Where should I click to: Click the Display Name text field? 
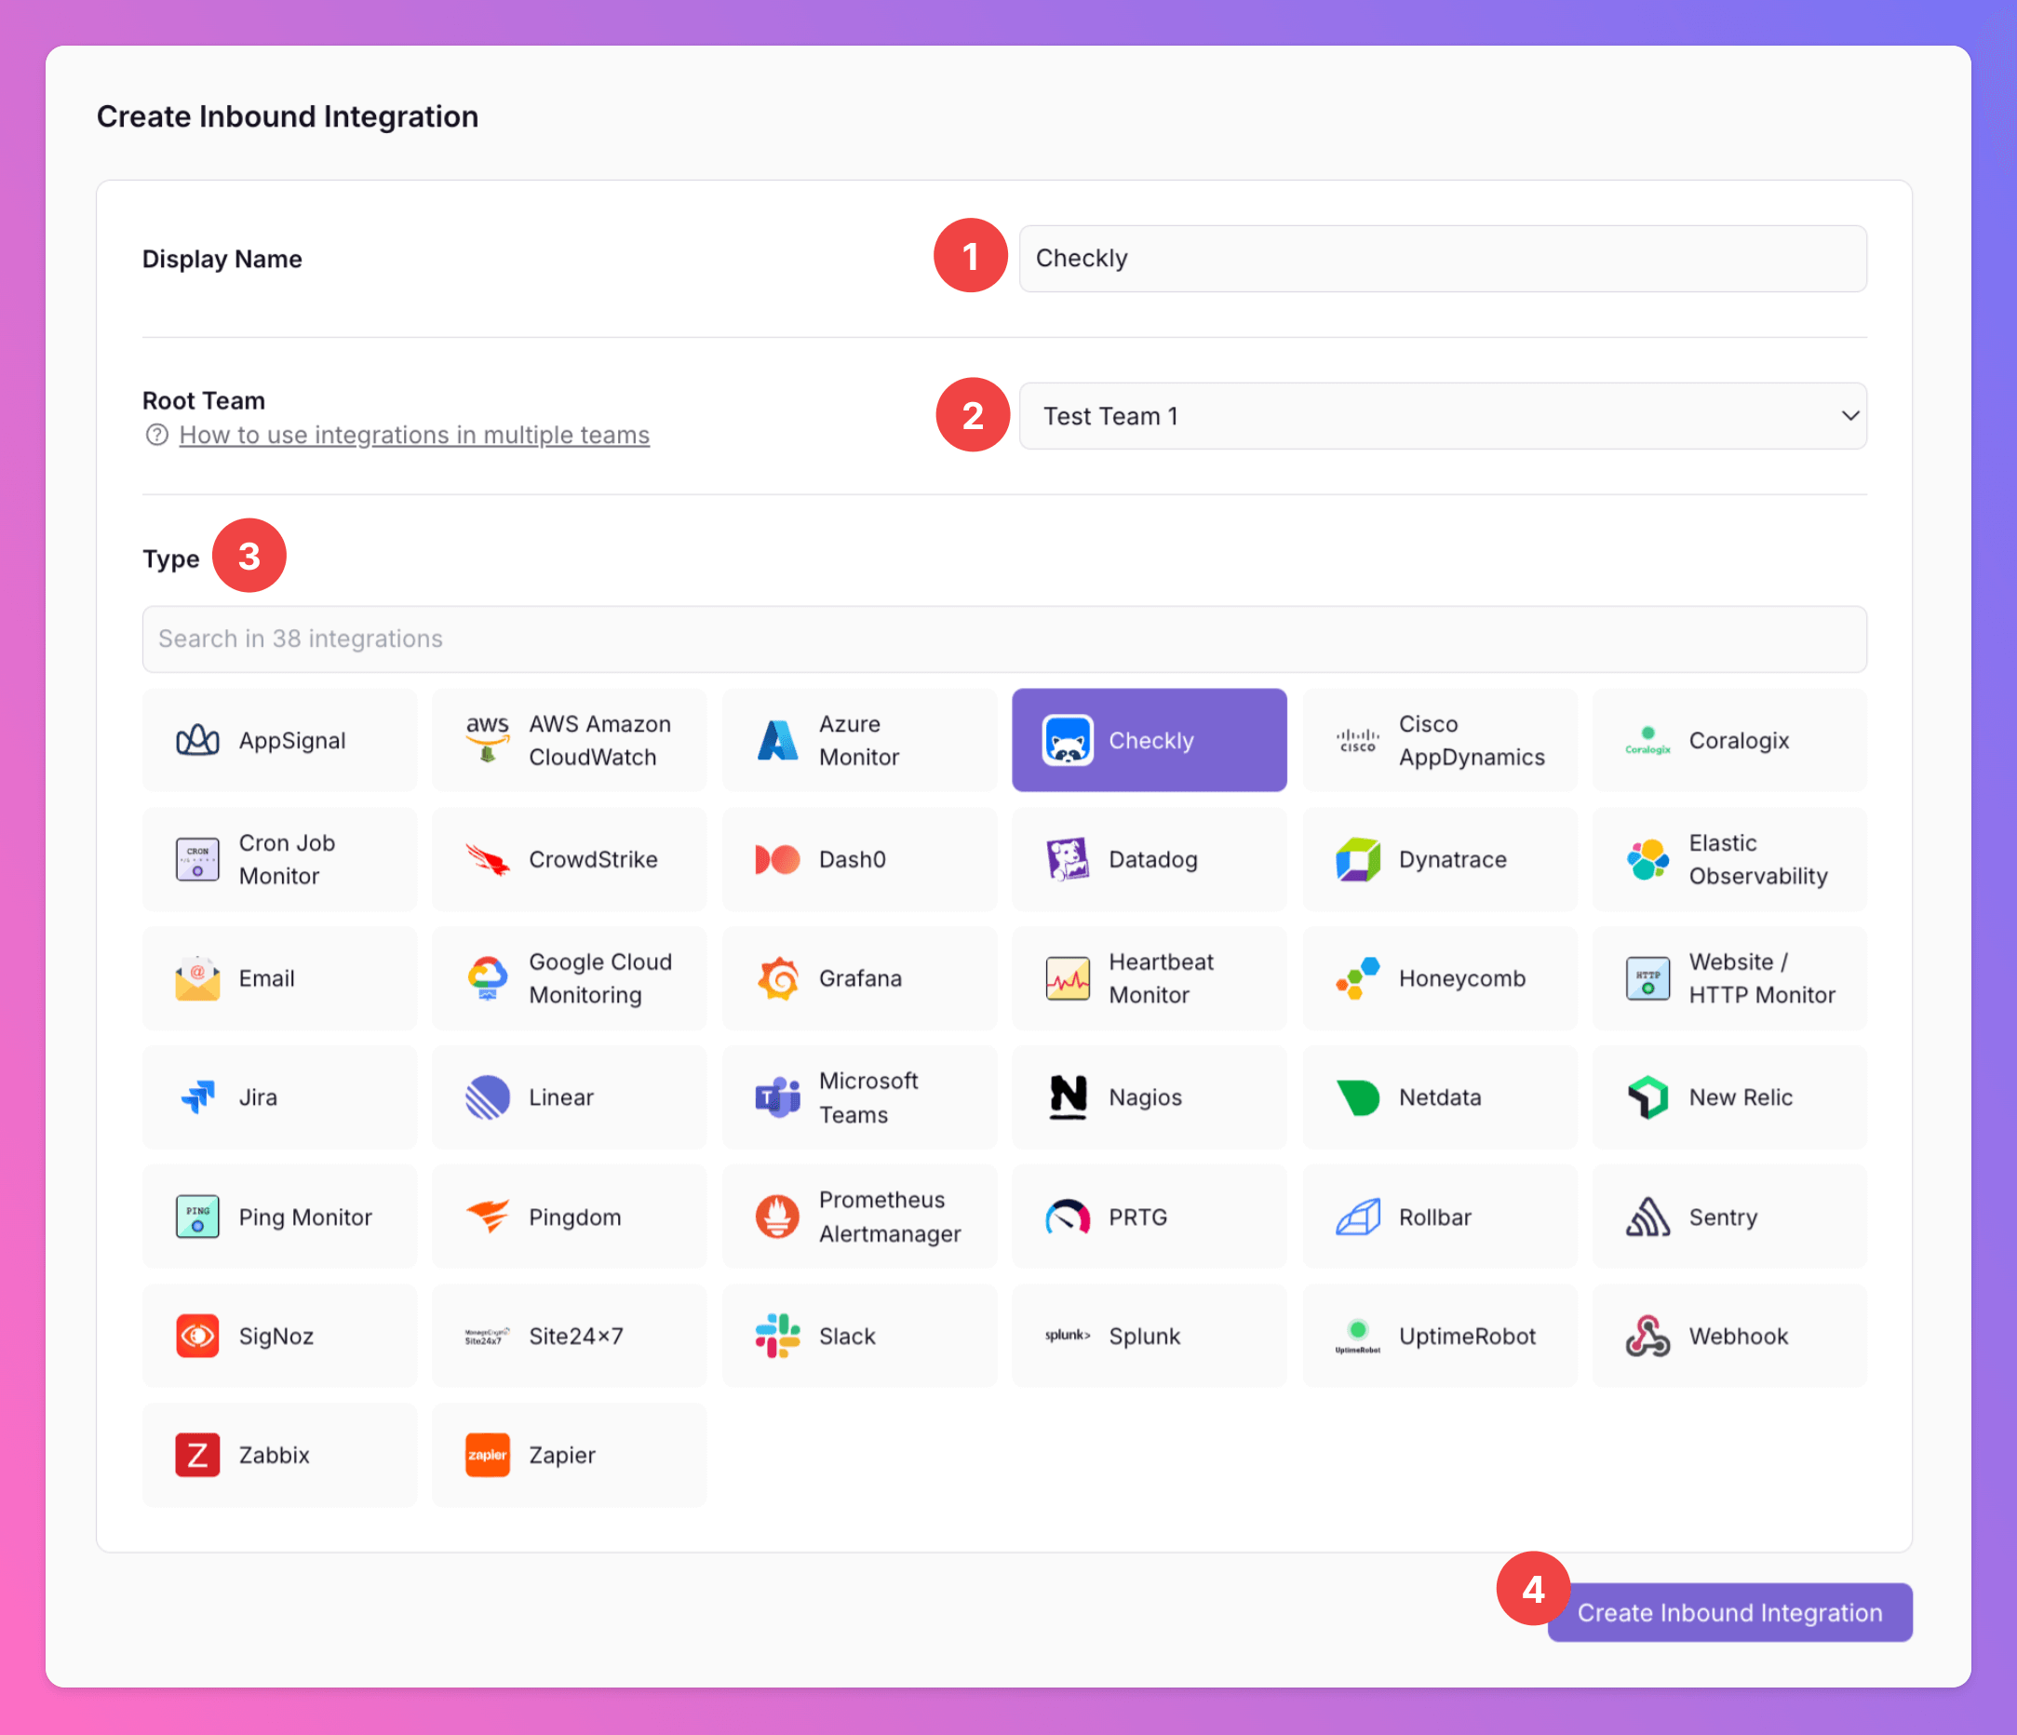point(1442,258)
